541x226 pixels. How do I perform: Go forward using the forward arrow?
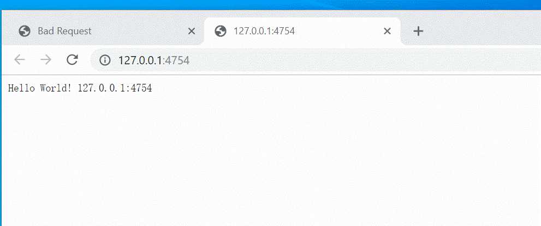[x=45, y=60]
